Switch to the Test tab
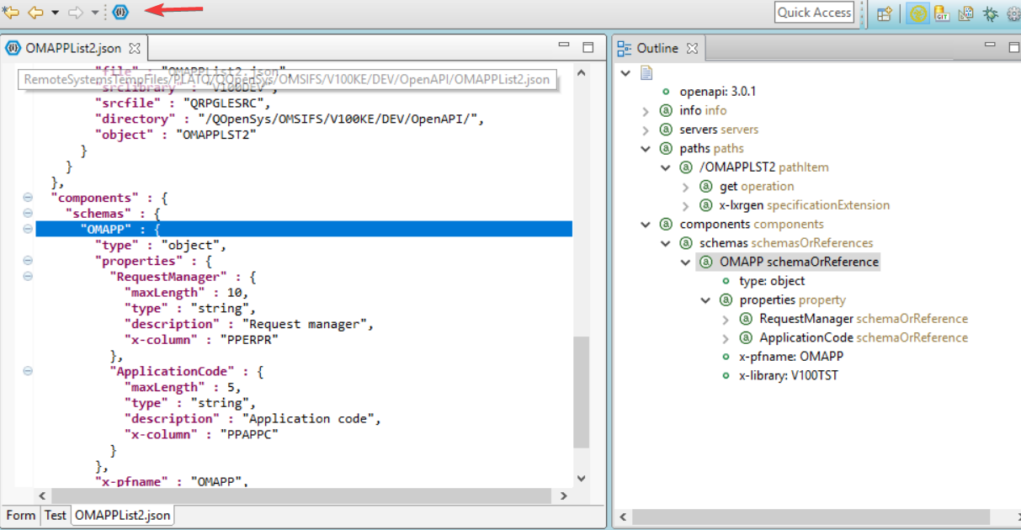 click(x=56, y=515)
